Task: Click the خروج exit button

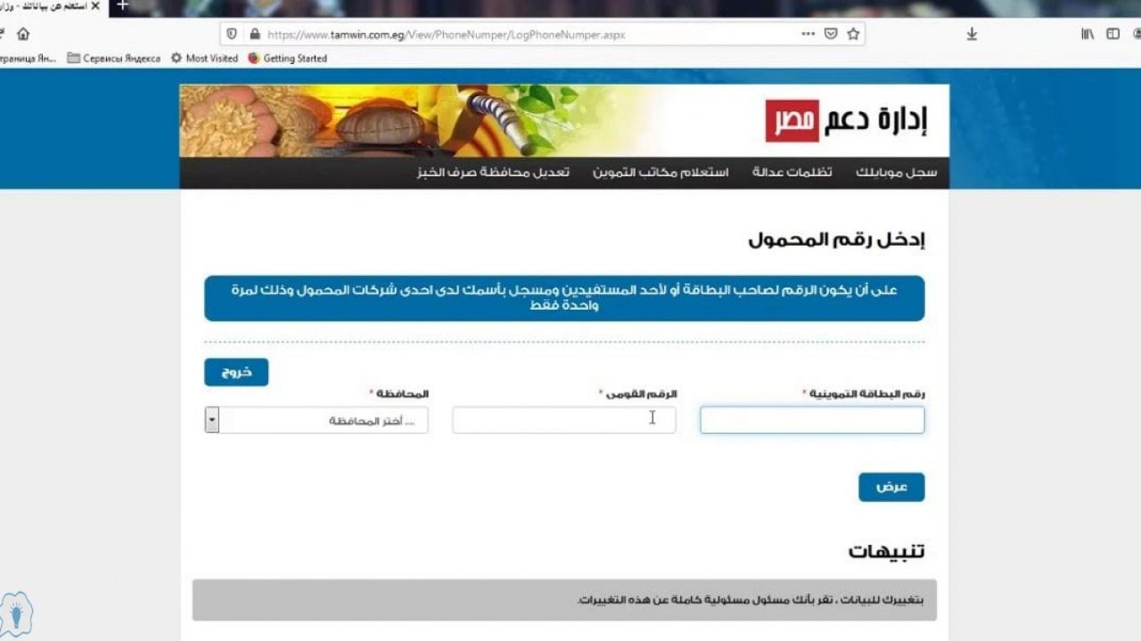Action: tap(236, 372)
